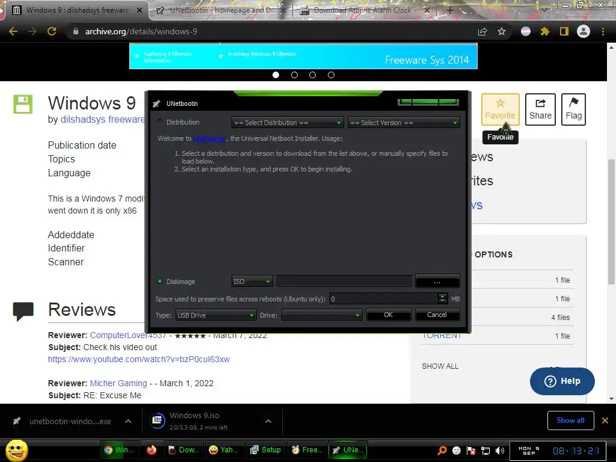616x462 pixels.
Task: Toggle the browser side panel icon
Action: [564, 31]
